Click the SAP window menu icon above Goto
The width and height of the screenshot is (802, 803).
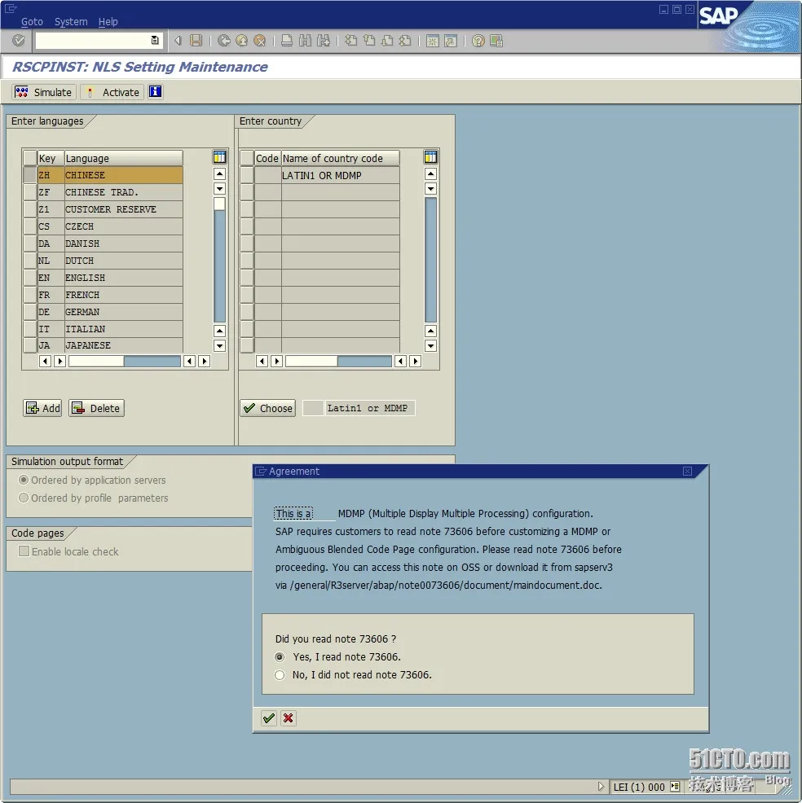click(11, 8)
